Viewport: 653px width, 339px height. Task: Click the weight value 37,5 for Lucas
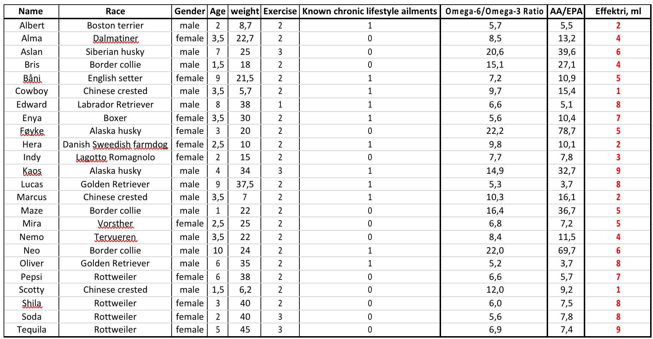(x=245, y=184)
